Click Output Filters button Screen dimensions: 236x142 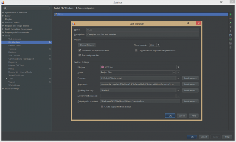pos(87,45)
